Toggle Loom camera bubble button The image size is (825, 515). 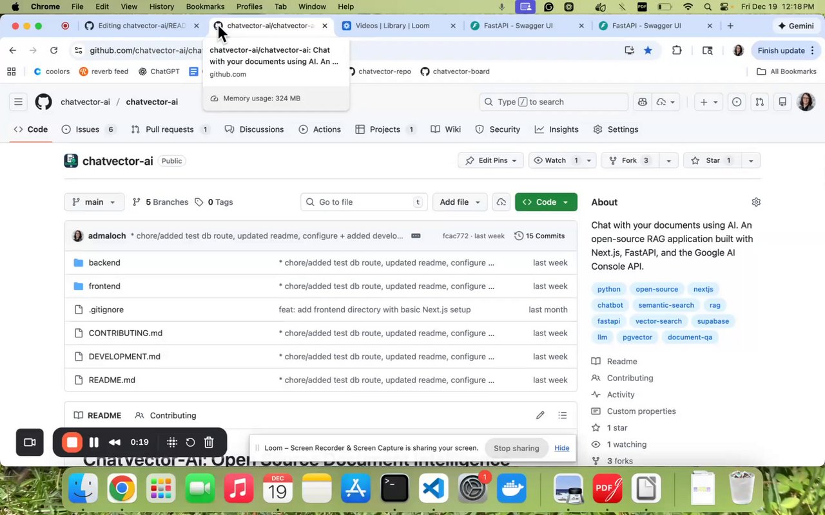click(x=30, y=442)
